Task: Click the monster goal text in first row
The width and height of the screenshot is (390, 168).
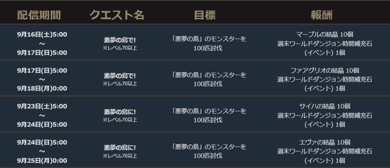Action: pyautogui.click(x=208, y=39)
